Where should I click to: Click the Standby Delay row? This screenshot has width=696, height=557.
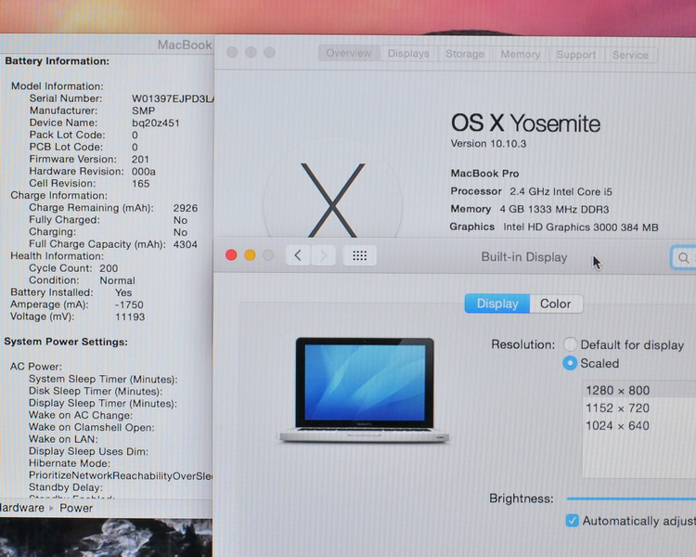(x=66, y=487)
